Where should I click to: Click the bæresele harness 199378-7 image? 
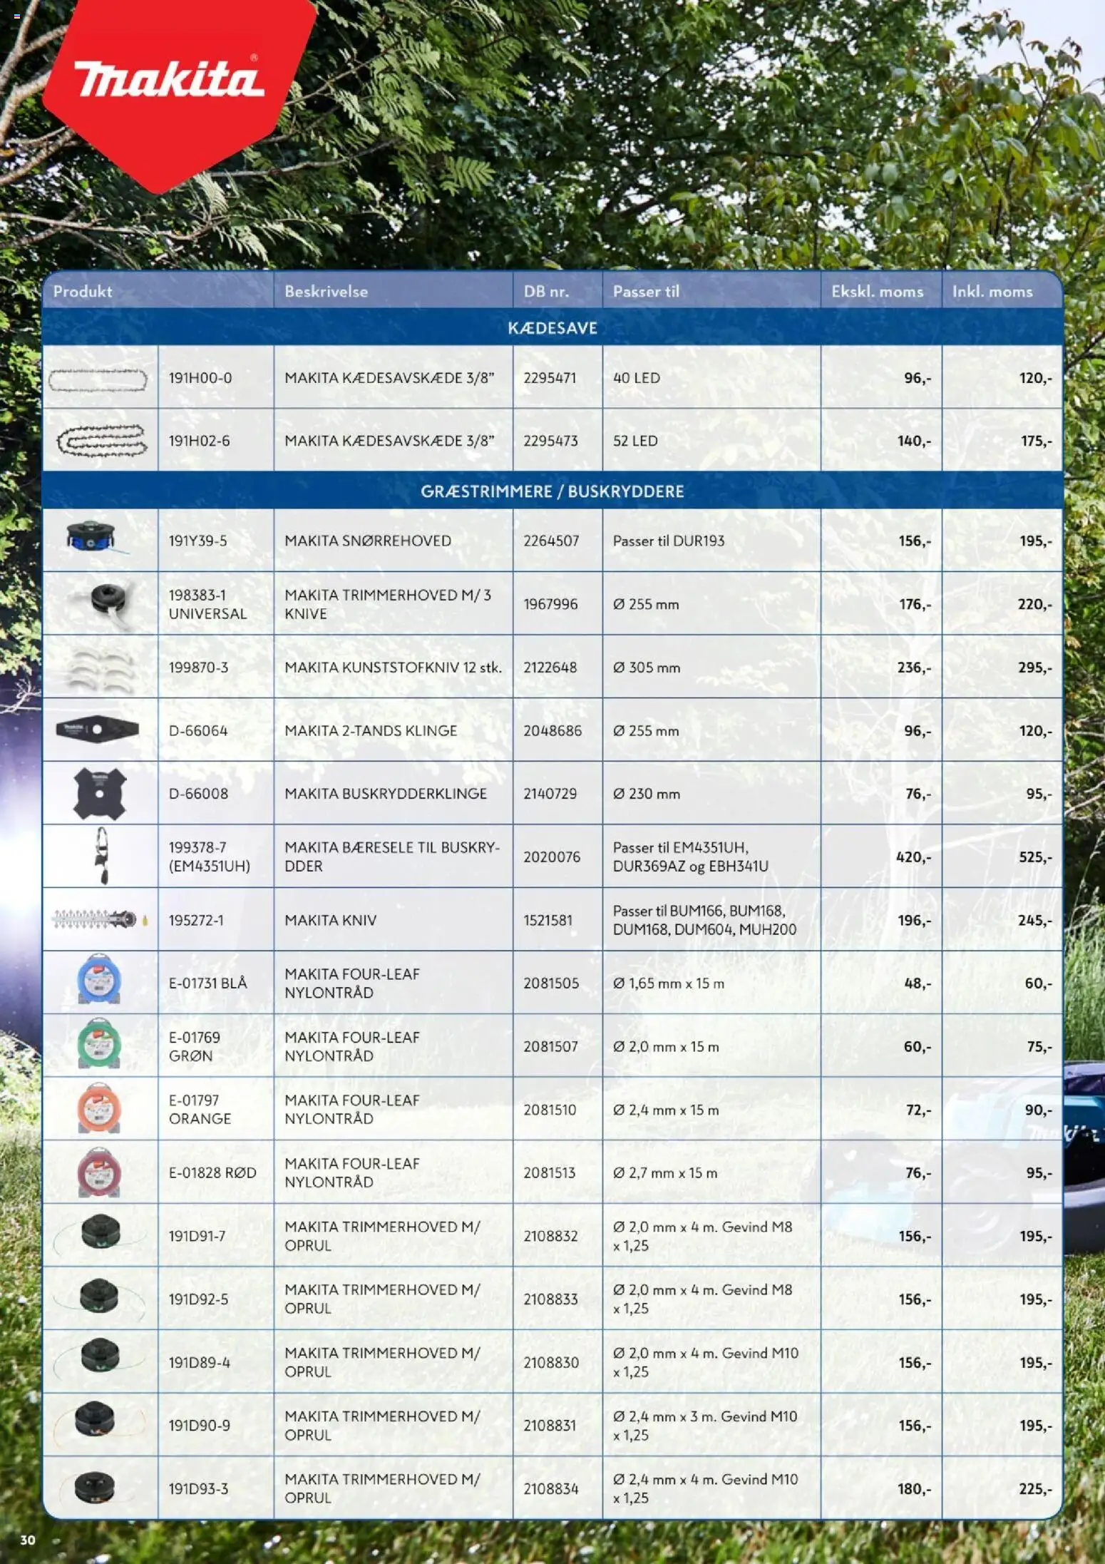coord(103,856)
